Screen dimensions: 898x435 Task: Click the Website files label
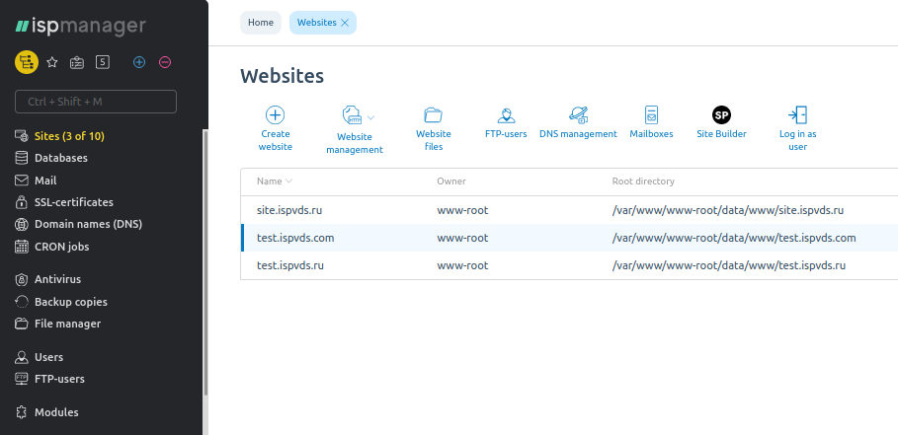click(x=434, y=140)
